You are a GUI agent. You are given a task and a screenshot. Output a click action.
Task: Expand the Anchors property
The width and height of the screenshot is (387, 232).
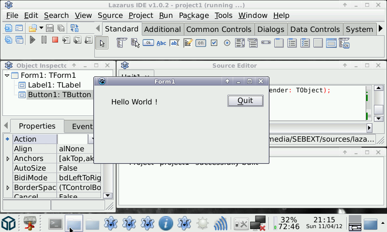click(x=7, y=159)
